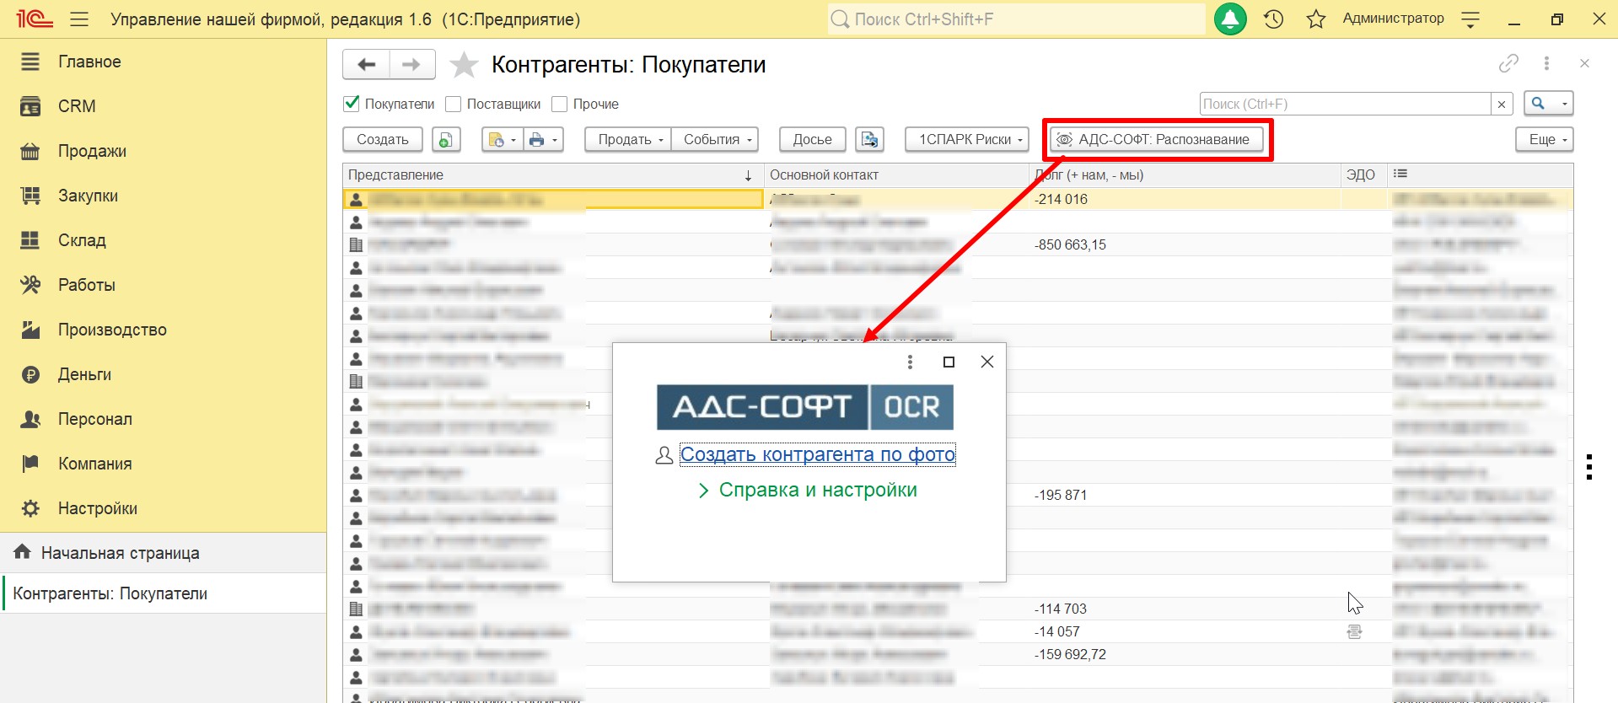Screen dimensions: 1618x703
Task: Focus the Поиск (Ctrl+F) list search field
Action: click(x=1346, y=104)
